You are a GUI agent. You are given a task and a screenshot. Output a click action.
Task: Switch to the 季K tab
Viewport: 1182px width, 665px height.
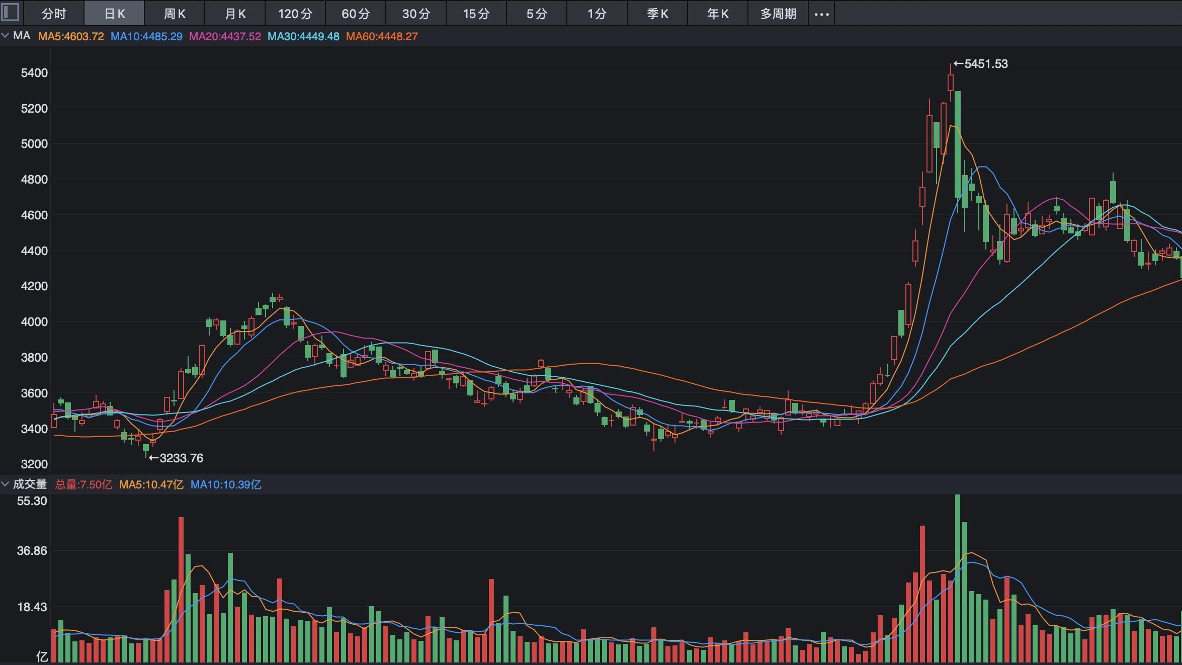(x=657, y=14)
